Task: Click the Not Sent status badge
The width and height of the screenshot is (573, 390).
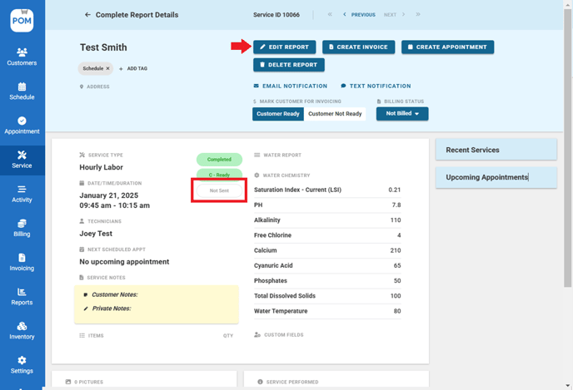Action: (x=219, y=190)
